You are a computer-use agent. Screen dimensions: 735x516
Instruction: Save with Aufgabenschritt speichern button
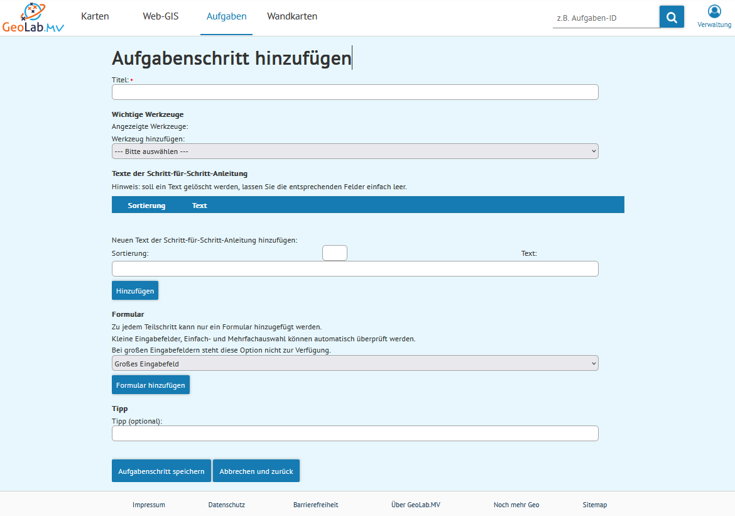point(161,471)
